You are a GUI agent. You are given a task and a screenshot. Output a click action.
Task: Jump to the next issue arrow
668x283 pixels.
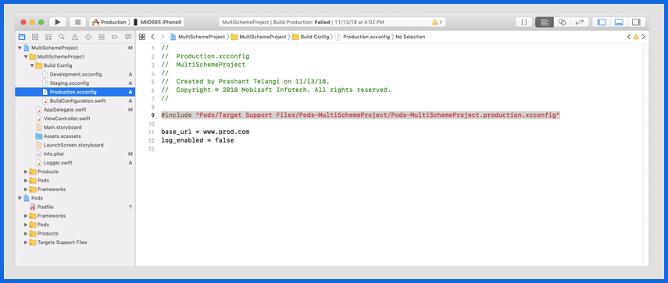click(x=643, y=37)
